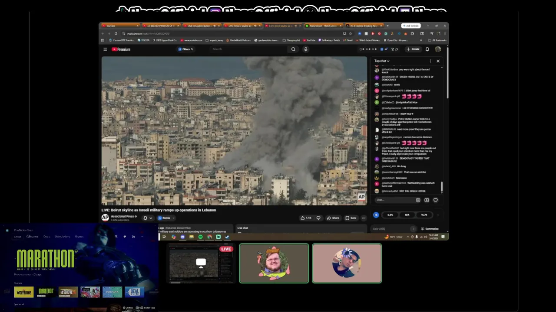Image resolution: width=556 pixels, height=312 pixels.
Task: Dislike the Beirut skyline video
Action: [318, 218]
